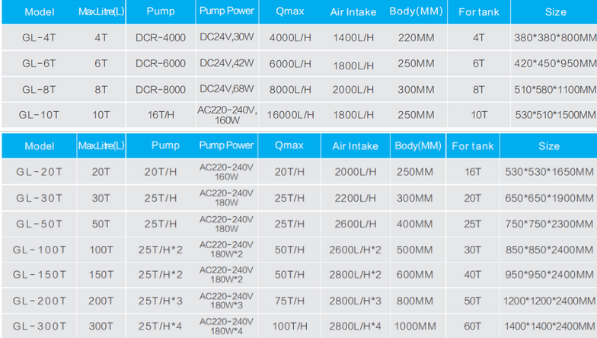Click the DCR-4000 pump cell
This screenshot has width=597, height=338.
tap(161, 37)
